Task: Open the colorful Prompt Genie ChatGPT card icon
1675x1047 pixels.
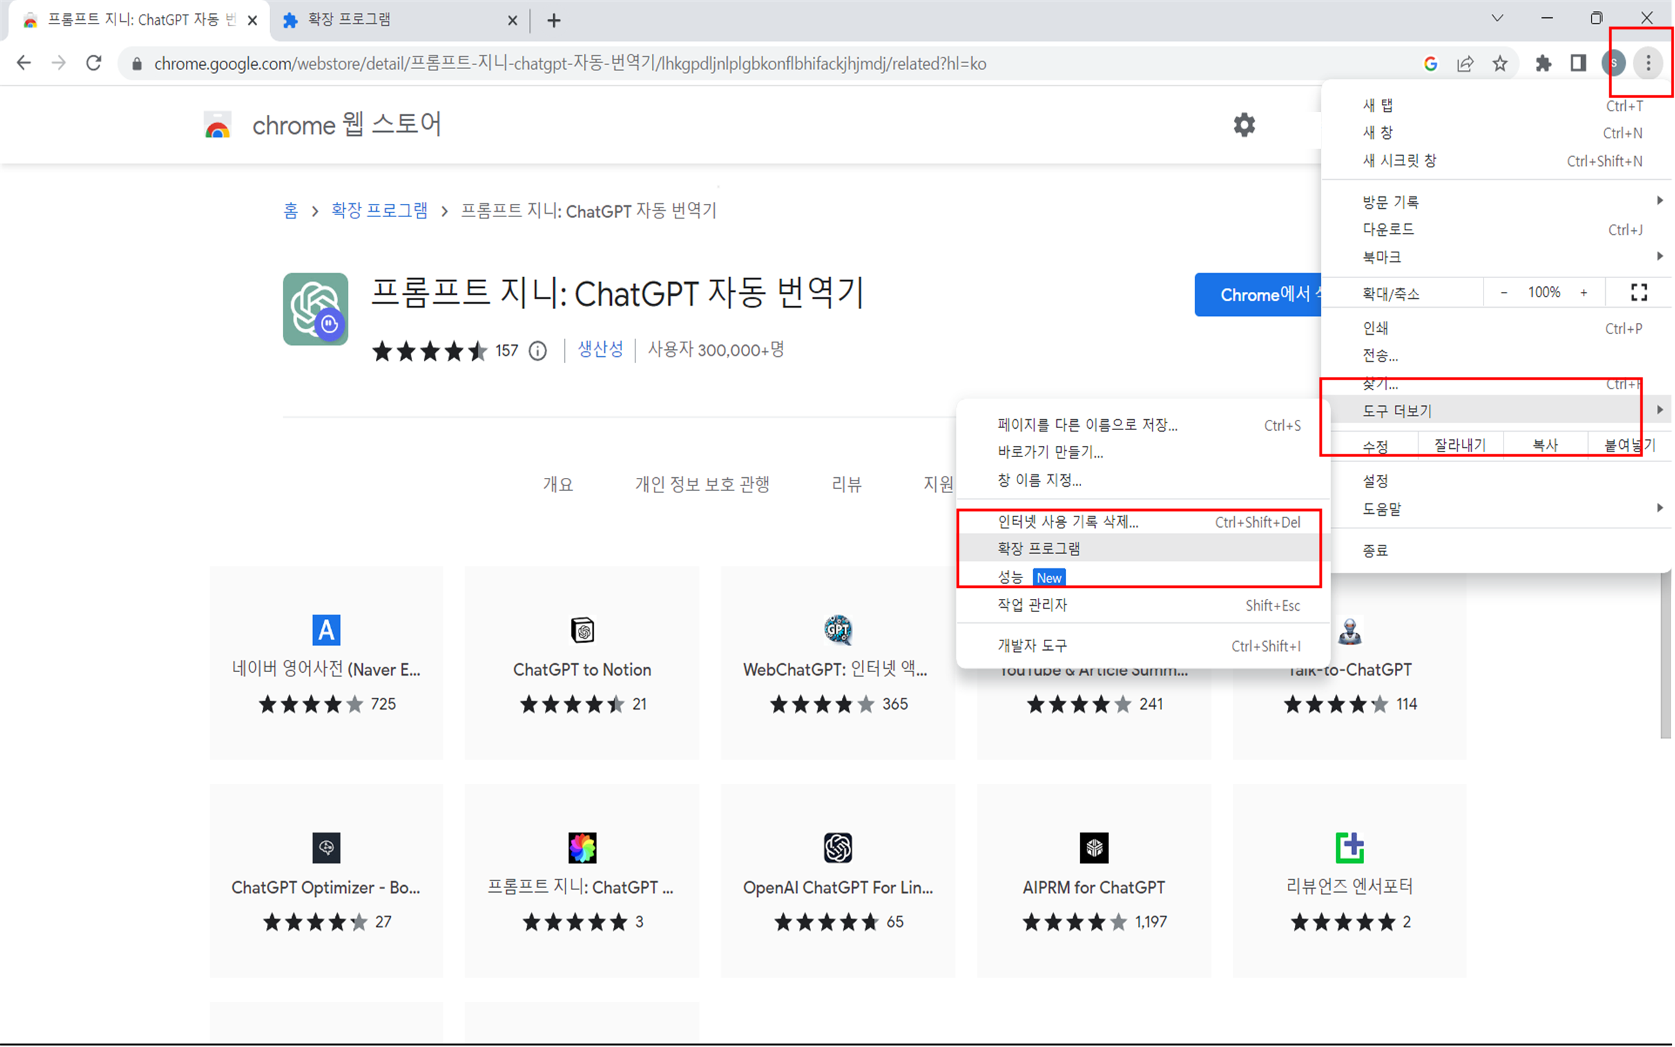Action: pyautogui.click(x=582, y=848)
